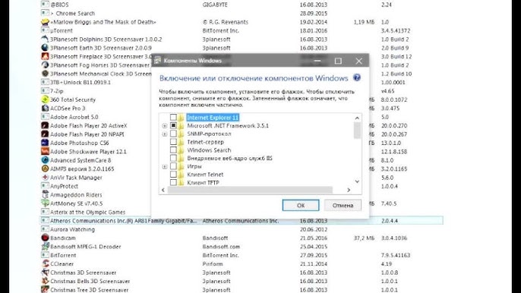
Task: Expand the Microsoft .NET Framework 3.5.1 node
Action: 165,126
